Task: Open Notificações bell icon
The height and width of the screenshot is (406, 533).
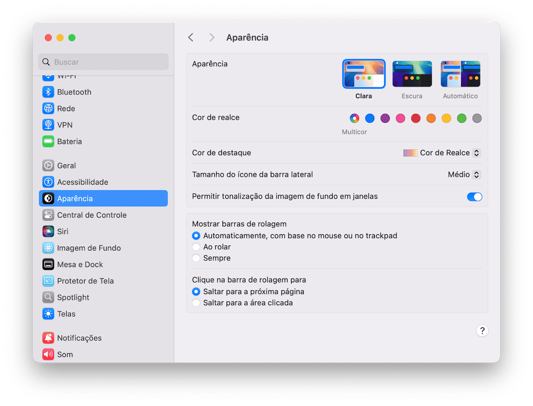Action: (x=48, y=338)
